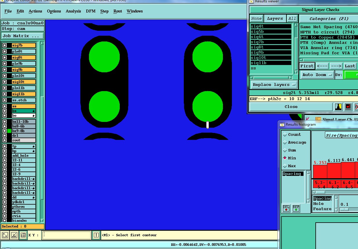The height and width of the screenshot is (249, 358).
Task: Select Hole in histogram measure list
Action: (x=318, y=204)
